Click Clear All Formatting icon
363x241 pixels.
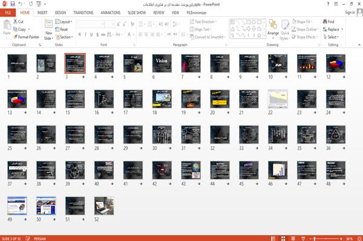point(132,24)
